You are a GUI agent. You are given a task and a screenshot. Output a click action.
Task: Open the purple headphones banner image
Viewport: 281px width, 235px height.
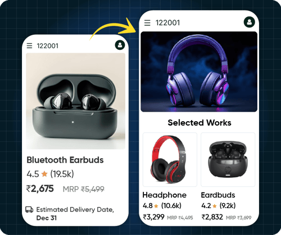[x=199, y=72]
